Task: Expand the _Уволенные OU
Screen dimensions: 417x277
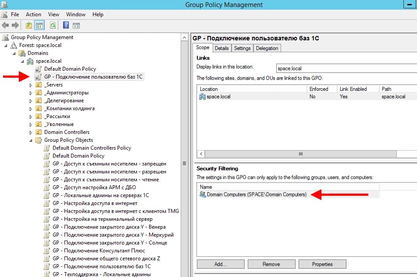Action: point(31,125)
